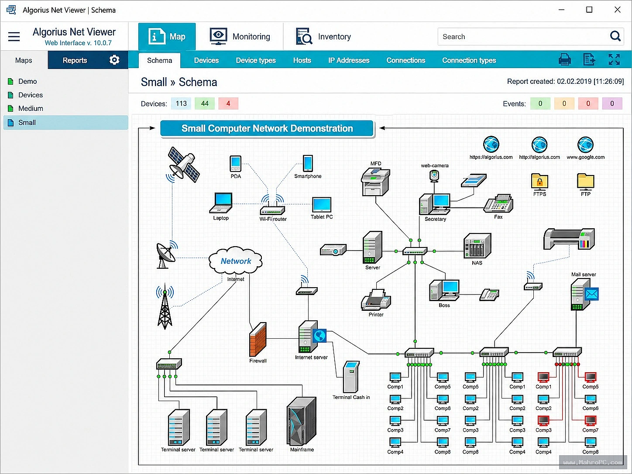Click the Small Computer Network Demonstration banner
Screen dimensions: 632x474
267,128
